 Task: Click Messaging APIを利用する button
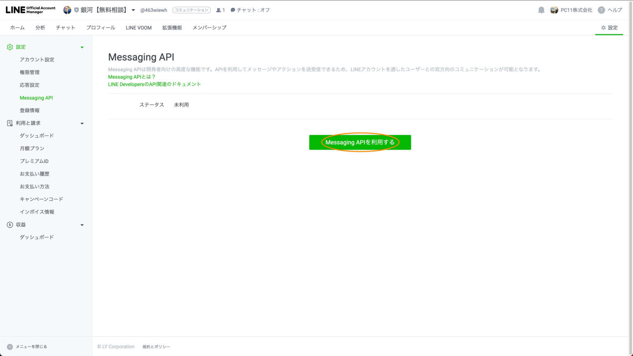click(360, 142)
